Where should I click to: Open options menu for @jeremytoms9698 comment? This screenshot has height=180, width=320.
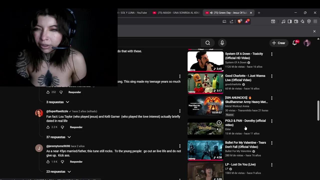tap(180, 146)
